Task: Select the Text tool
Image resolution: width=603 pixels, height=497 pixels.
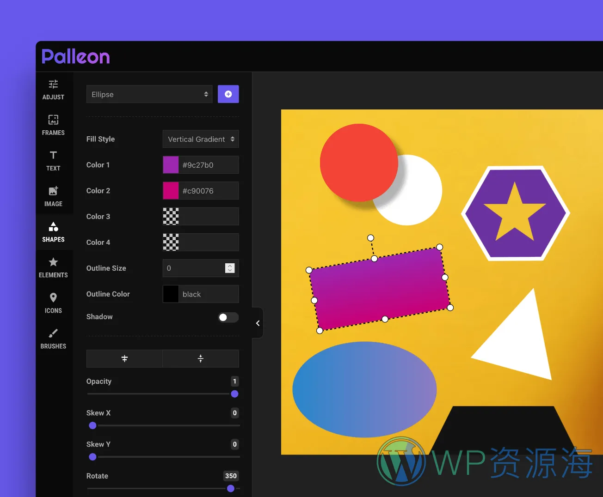Action: tap(53, 160)
